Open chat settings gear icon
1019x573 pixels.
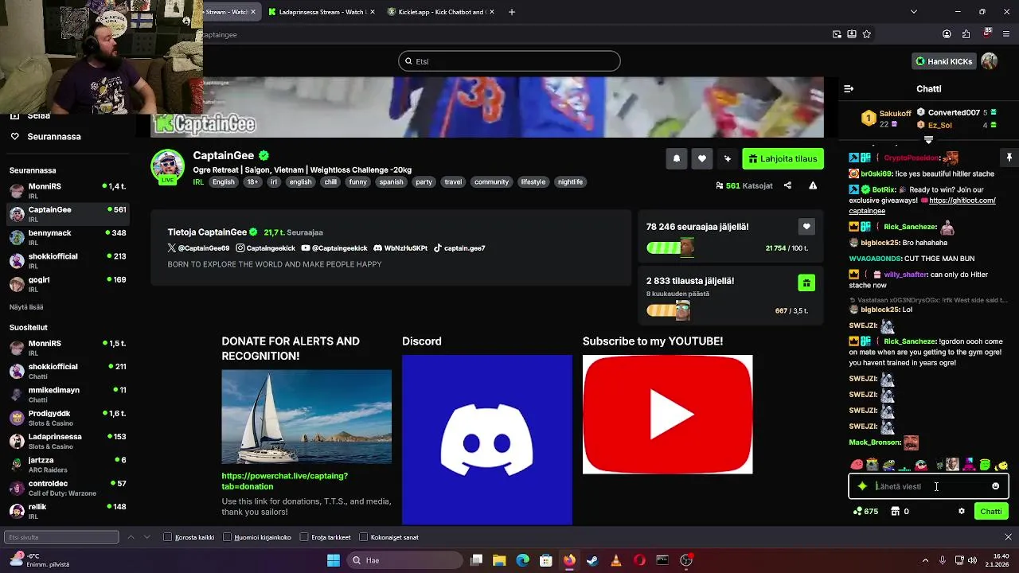(x=962, y=511)
